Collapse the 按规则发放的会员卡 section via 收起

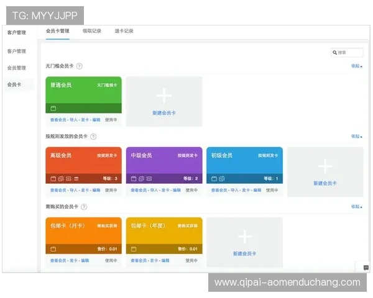(x=357, y=136)
